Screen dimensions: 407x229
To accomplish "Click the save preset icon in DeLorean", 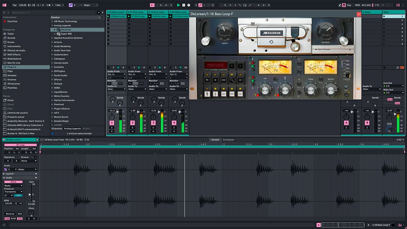I will tap(207, 80).
